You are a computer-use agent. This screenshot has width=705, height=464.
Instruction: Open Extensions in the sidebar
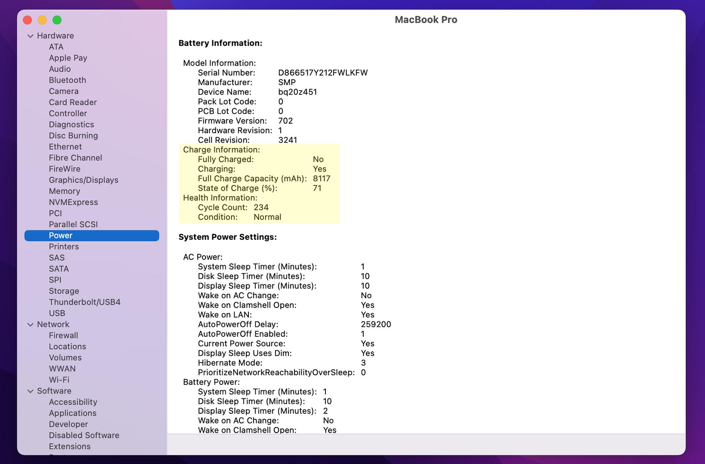[x=70, y=447]
